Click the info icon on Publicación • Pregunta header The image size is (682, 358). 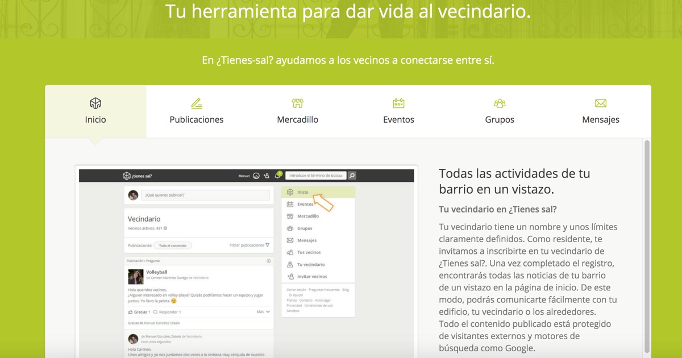tap(269, 261)
